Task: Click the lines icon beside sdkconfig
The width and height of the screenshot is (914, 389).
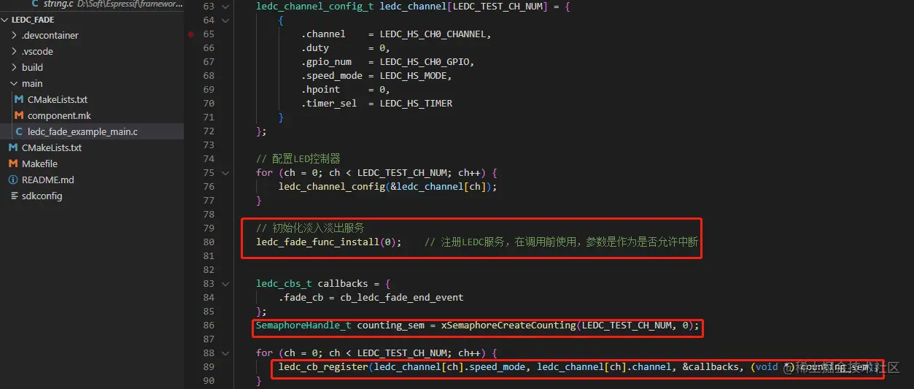Action: click(13, 196)
